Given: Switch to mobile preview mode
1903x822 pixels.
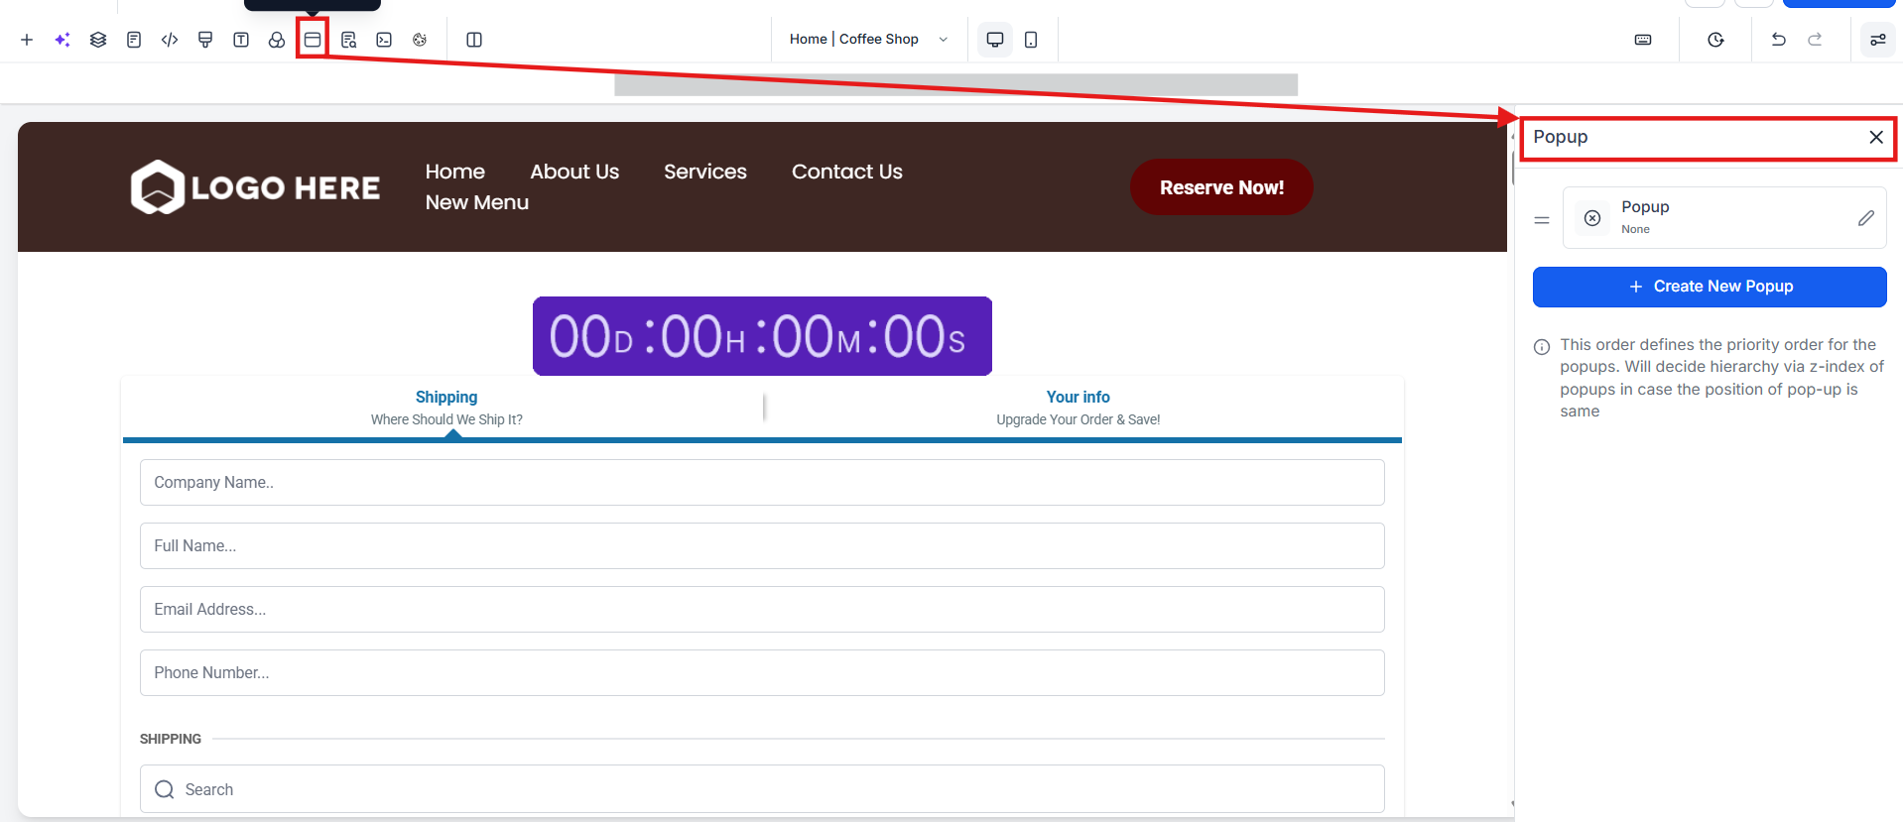Looking at the screenshot, I should coord(1031,40).
